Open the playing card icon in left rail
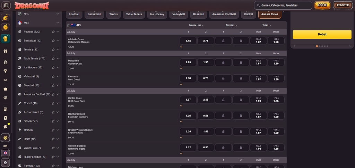355x168 pixels. (x=5, y=118)
